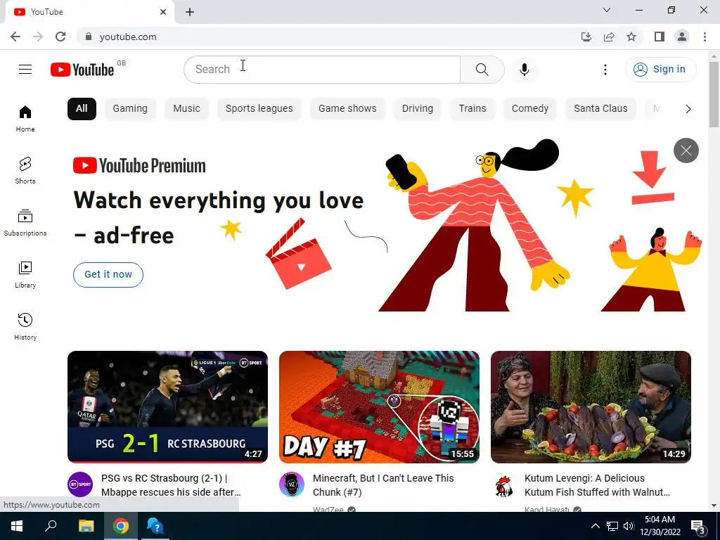The height and width of the screenshot is (540, 720).
Task: Play PSG 2-1 RC Strasbourg thumbnail
Action: pyautogui.click(x=167, y=407)
